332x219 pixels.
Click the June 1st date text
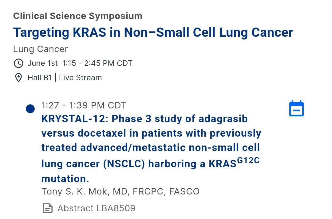point(42,63)
